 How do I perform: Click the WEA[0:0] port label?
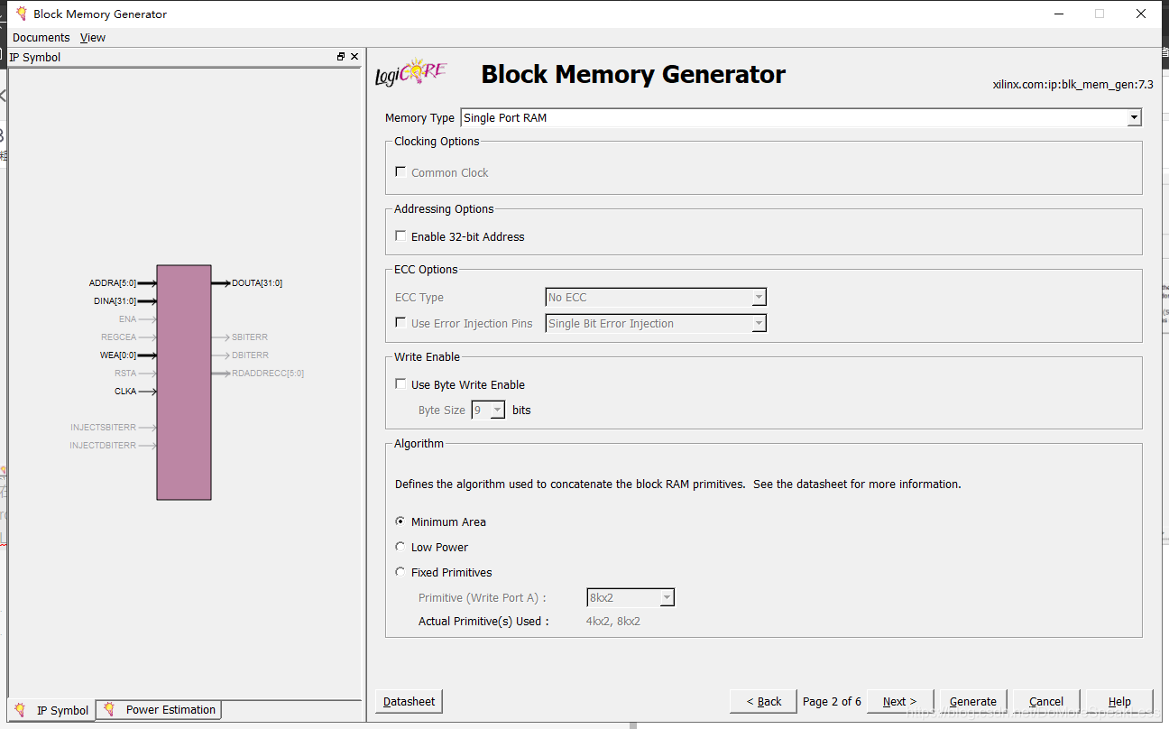[118, 355]
